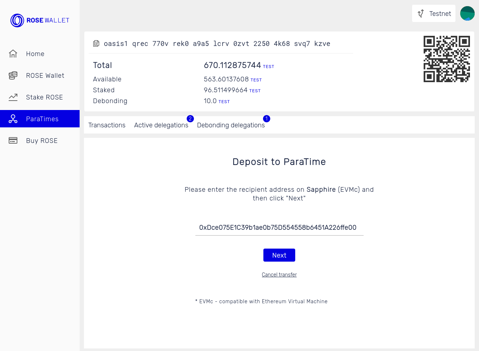Click the ROSE Wallet coins icon
Viewport: 479px width, 351px height.
click(13, 75)
